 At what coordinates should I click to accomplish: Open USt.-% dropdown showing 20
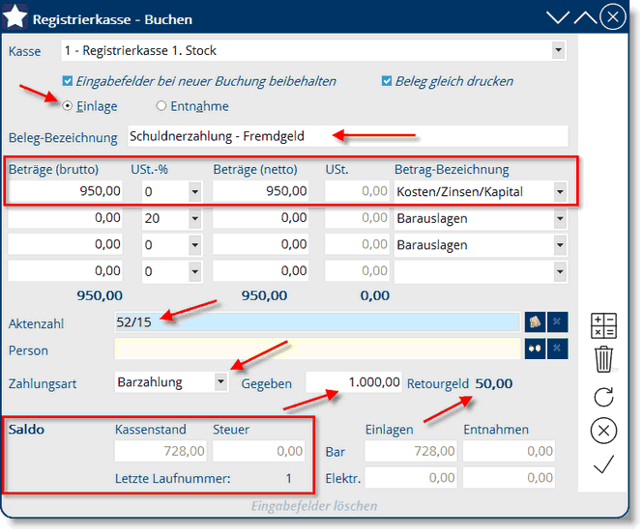click(x=194, y=218)
